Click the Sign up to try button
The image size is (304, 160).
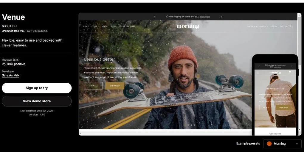tap(37, 88)
